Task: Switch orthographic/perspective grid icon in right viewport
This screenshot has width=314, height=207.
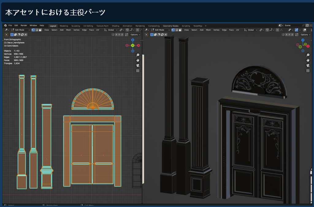Action: pos(308,71)
